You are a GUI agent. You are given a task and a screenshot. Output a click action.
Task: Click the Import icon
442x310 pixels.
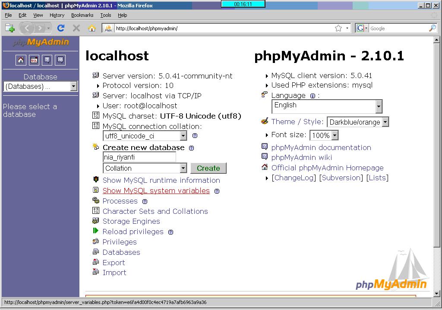[x=96, y=272]
